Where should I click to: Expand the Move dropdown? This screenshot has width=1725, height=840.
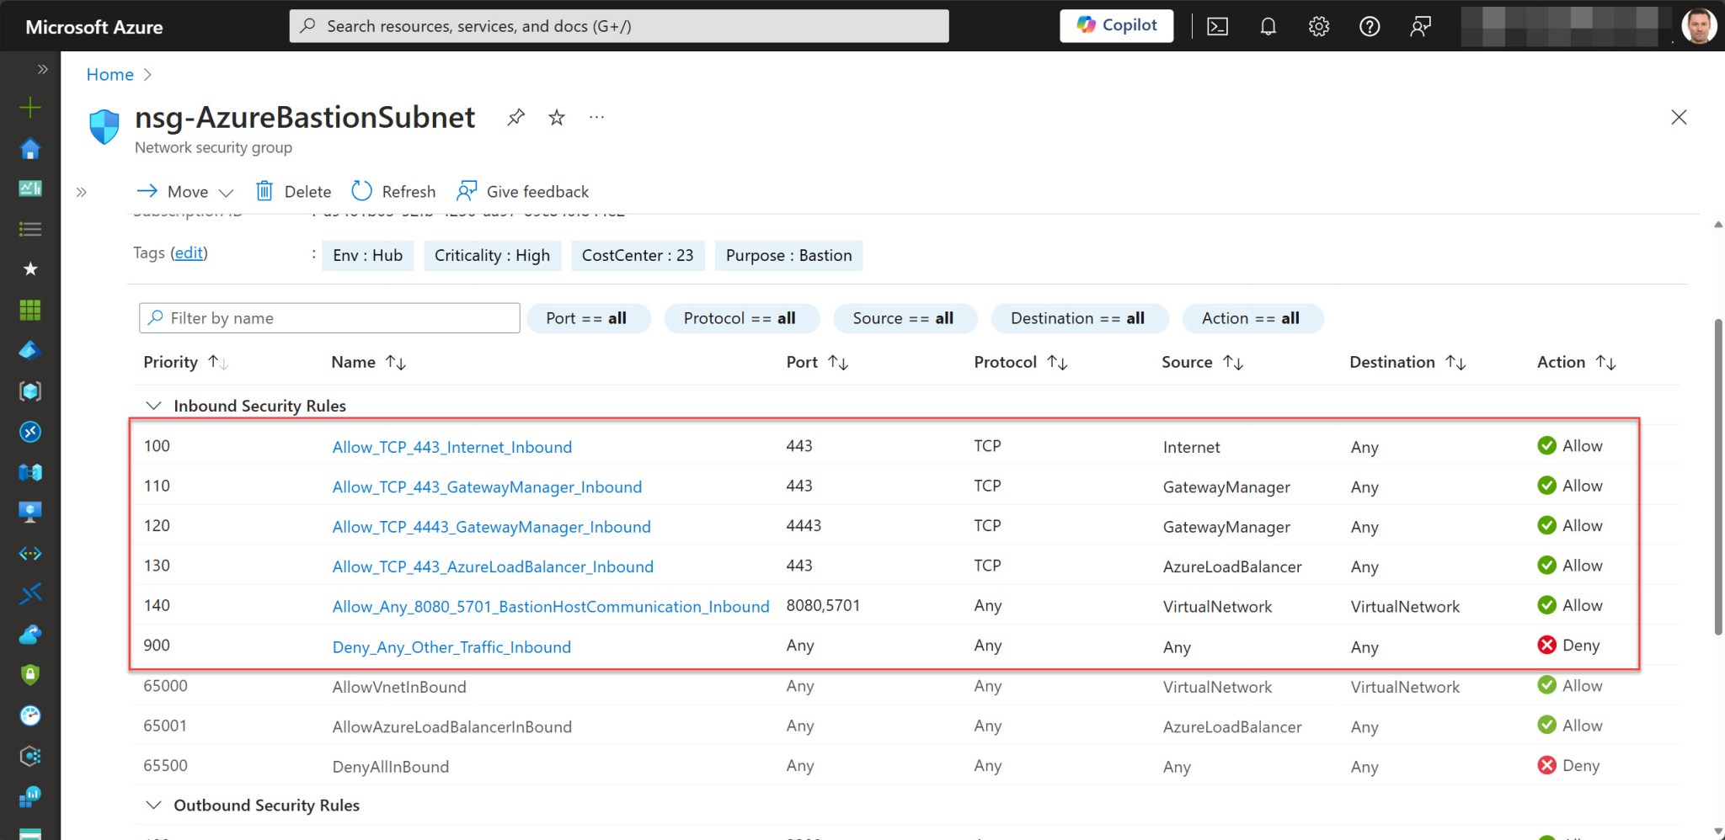tap(226, 191)
